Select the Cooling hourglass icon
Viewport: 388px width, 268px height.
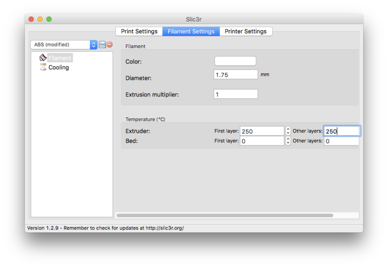tap(43, 67)
